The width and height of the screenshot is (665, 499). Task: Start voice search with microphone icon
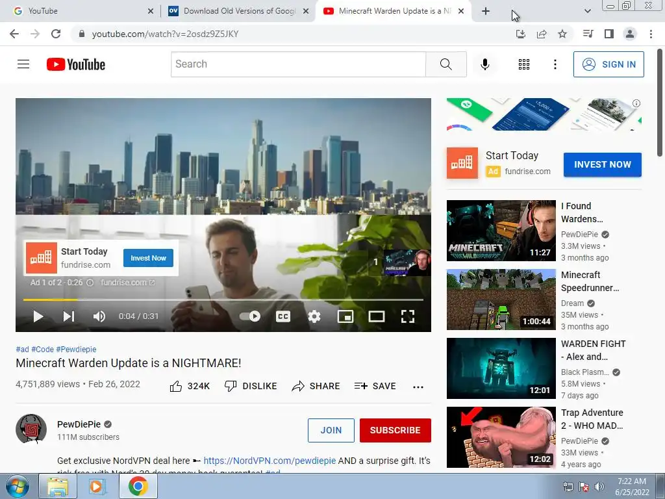coord(484,64)
